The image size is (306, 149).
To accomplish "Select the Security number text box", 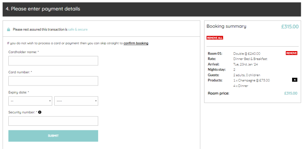I will click(53, 121).
